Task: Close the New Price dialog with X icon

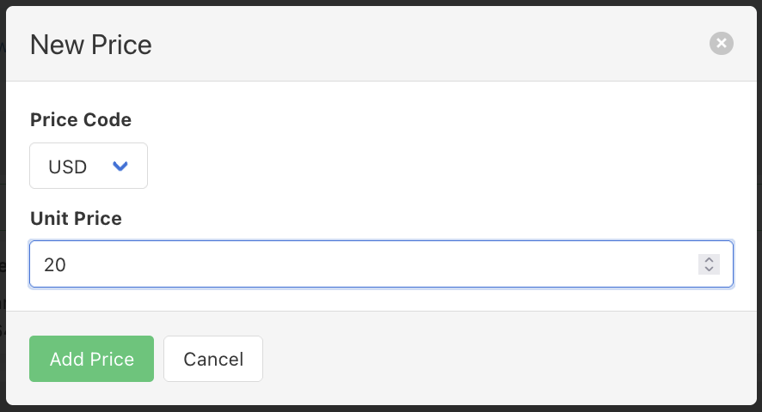Action: (721, 44)
